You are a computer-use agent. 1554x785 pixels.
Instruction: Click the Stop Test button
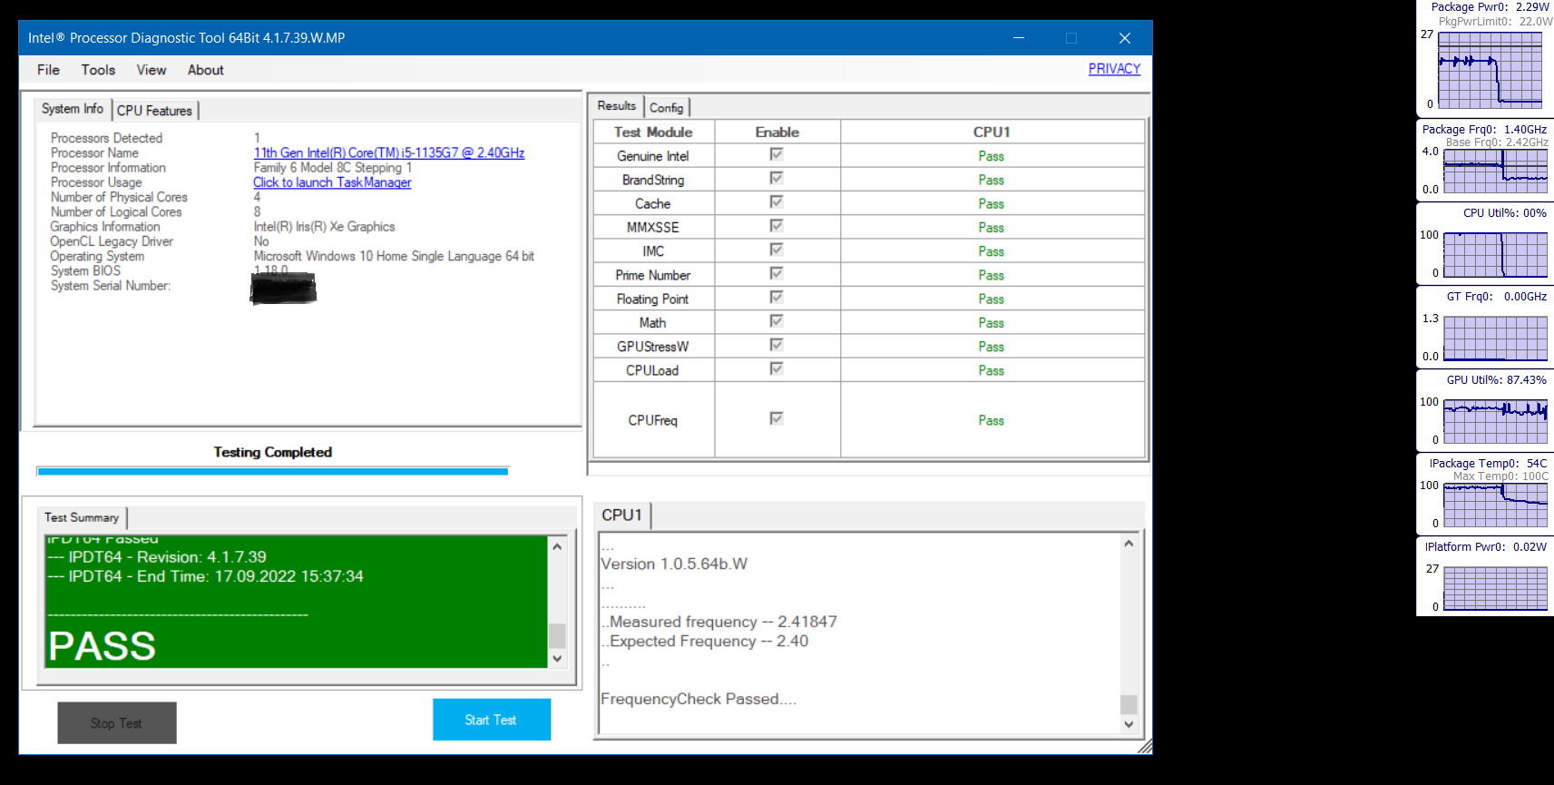pos(117,723)
